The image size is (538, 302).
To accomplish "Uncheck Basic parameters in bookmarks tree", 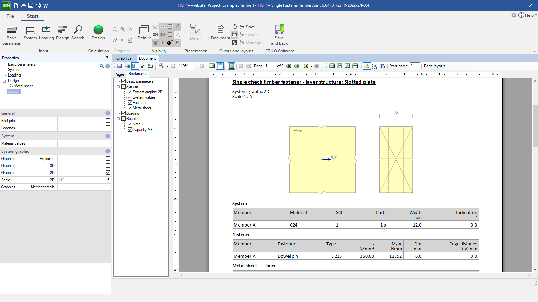I will pyautogui.click(x=123, y=81).
